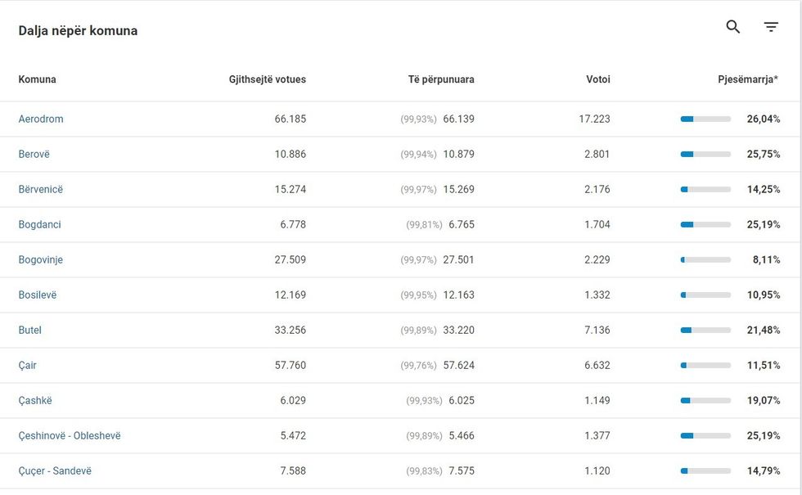Open the Çair municipality link
This screenshot has width=802, height=495.
pos(28,365)
